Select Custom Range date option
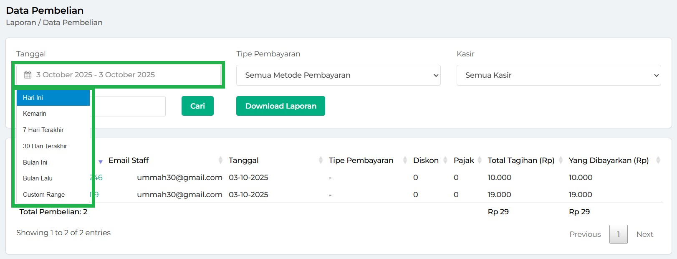This screenshot has height=259, width=677. (44, 195)
